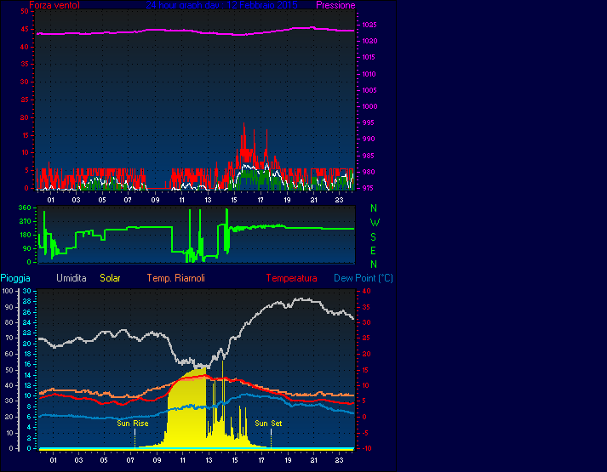
Task: Click the 270 wind direction axis value
Action: coord(25,221)
